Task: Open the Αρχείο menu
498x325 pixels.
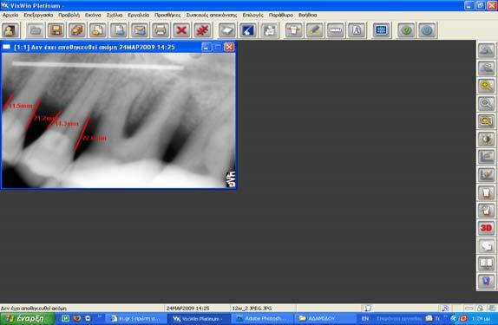Action: tap(10, 15)
